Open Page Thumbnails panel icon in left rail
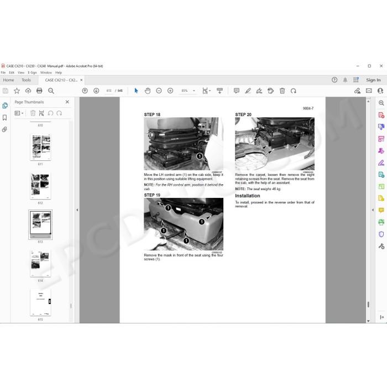Viewport: 387px width, 387px height. [x=4, y=106]
